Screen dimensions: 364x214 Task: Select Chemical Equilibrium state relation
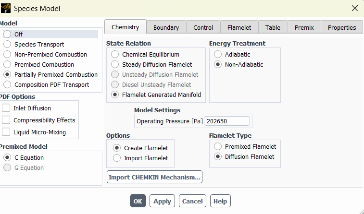115,54
